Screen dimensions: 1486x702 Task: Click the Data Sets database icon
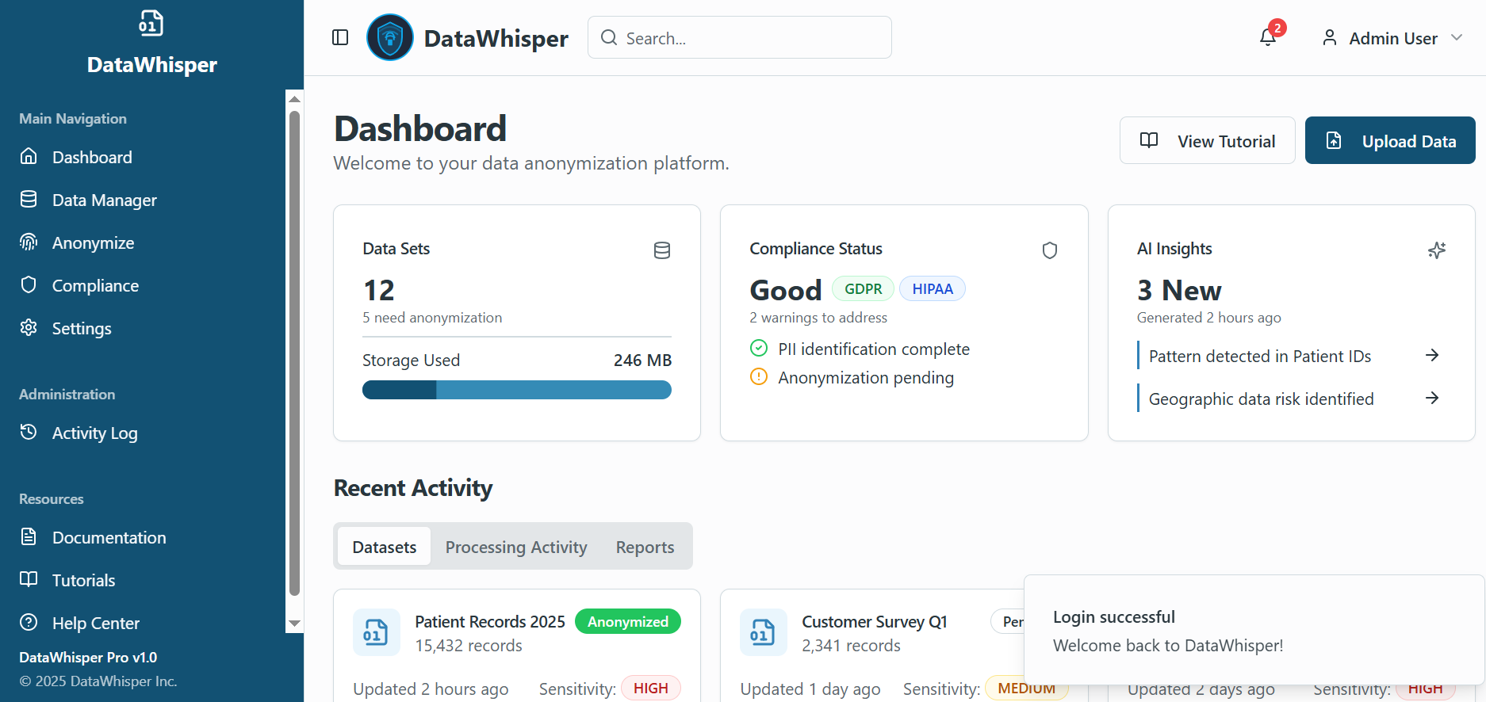coord(661,250)
